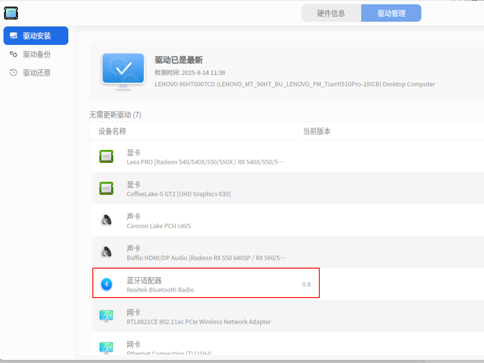Image resolution: width=484 pixels, height=363 pixels.
Task: Click the 声卡 label above Cannon Lake PCH
Action: coord(134,217)
